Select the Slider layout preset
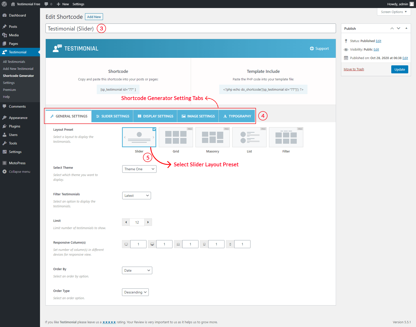416x327 pixels. (x=139, y=137)
